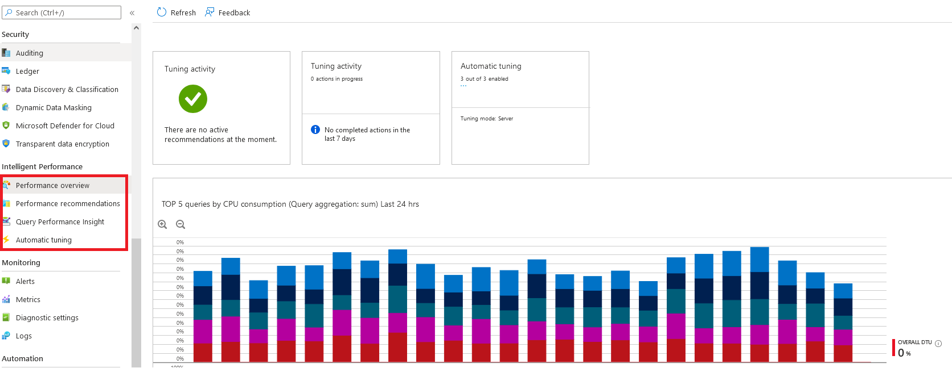The image size is (952, 368).
Task: Open Dynamic Data Masking
Action: tap(65, 107)
